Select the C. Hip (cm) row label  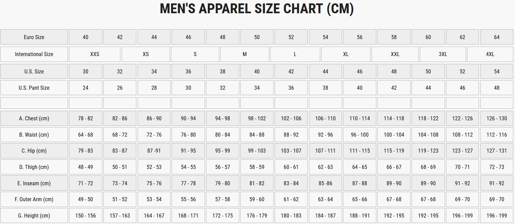click(34, 151)
